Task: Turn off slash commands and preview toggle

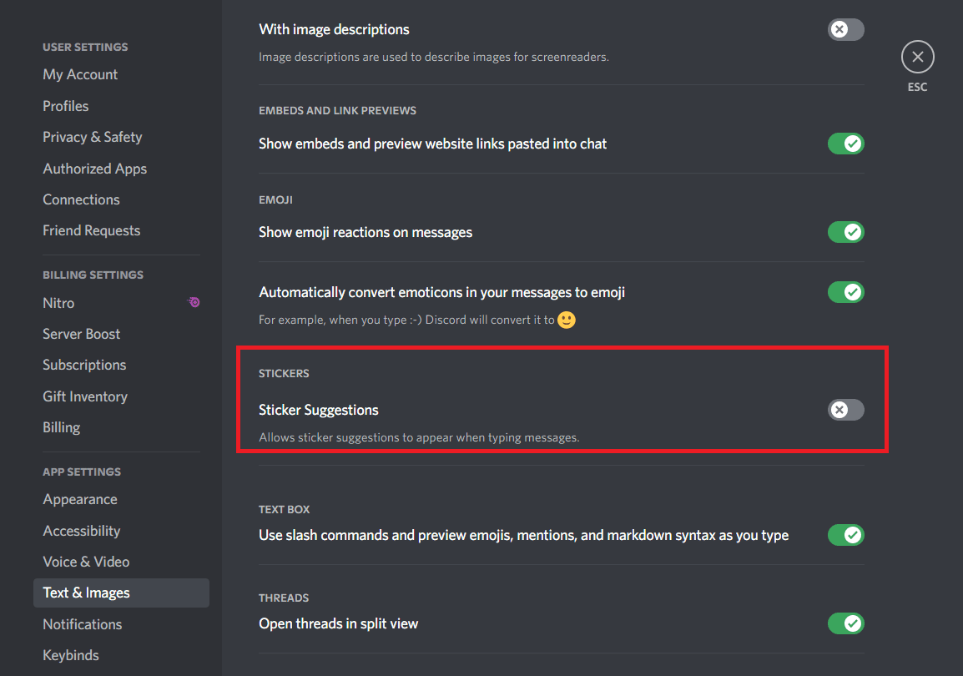Action: pos(845,535)
